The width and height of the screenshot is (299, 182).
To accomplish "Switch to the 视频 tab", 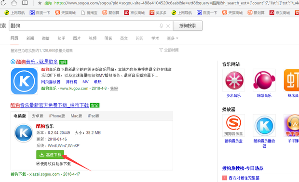I will coord(93,38).
